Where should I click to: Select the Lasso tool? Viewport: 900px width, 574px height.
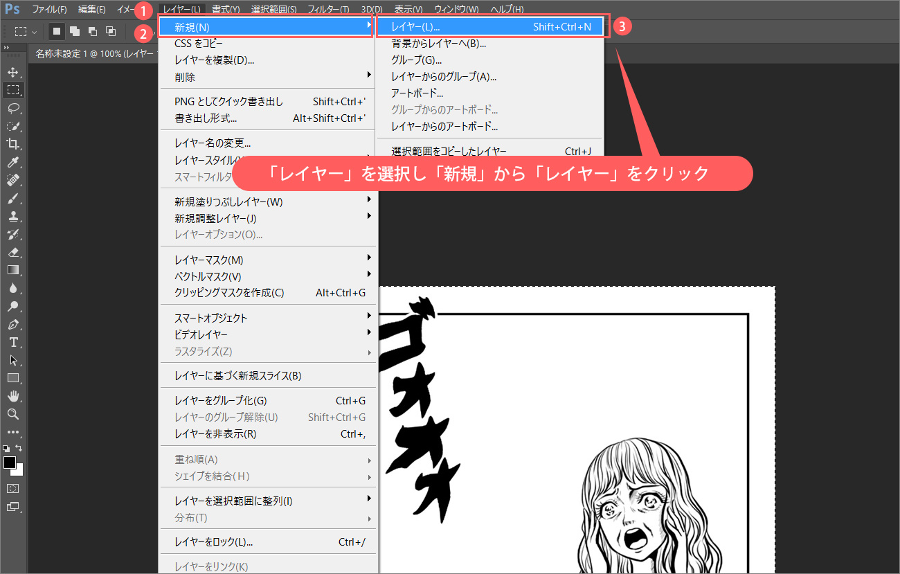click(12, 108)
